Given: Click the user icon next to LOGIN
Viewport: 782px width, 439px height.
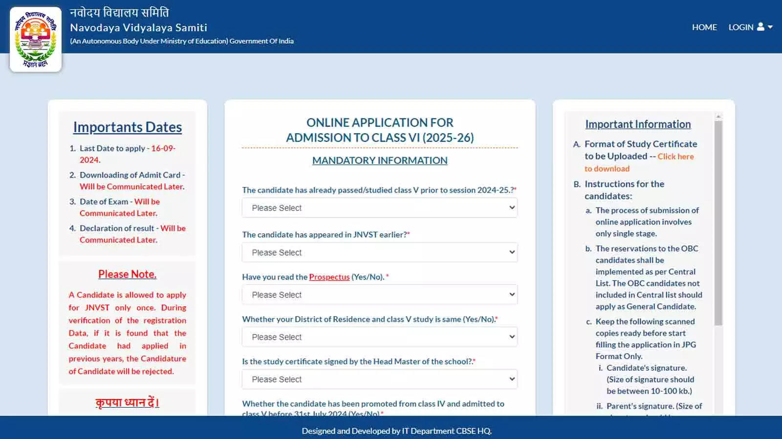Looking at the screenshot, I should (760, 27).
